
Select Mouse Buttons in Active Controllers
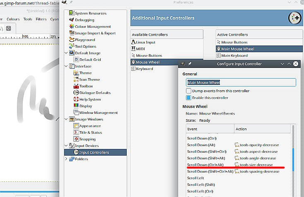pyautogui.click(x=259, y=42)
